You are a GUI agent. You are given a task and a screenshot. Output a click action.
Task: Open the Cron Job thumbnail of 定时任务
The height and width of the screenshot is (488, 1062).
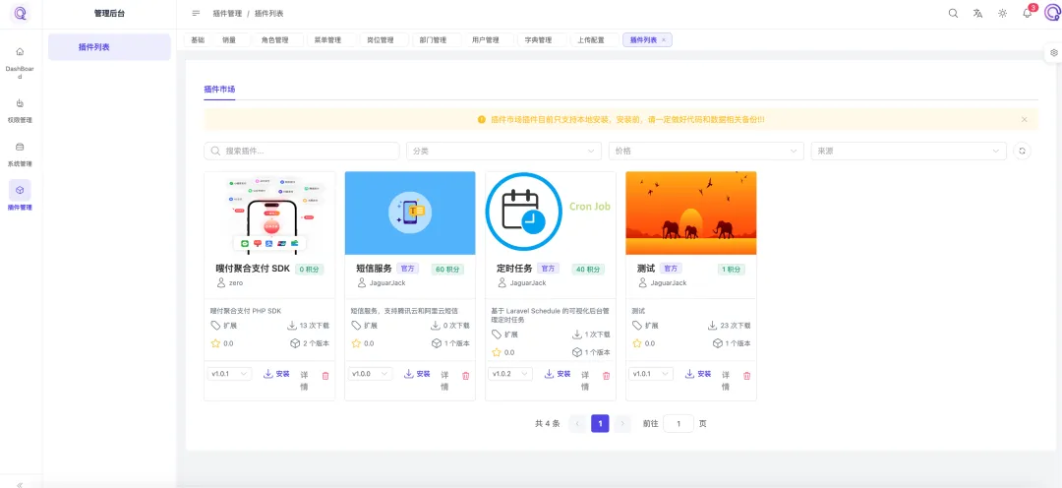point(551,213)
